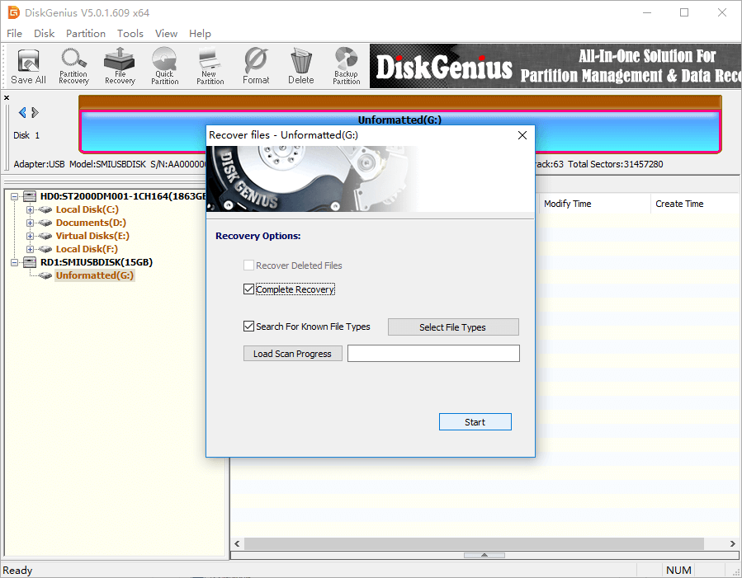The height and width of the screenshot is (578, 742).
Task: Click the HD0 hard disk icon
Action: tap(30, 196)
